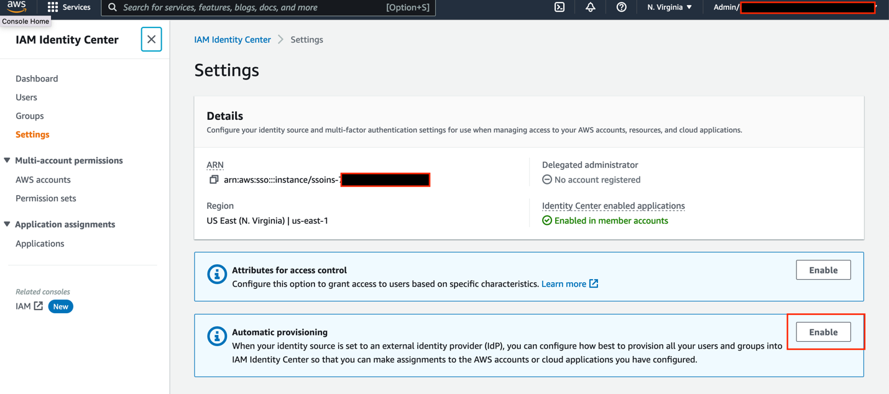Open the notifications bell

591,7
